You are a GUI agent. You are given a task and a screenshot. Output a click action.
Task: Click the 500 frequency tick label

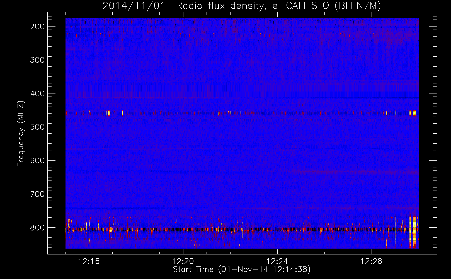(37, 127)
